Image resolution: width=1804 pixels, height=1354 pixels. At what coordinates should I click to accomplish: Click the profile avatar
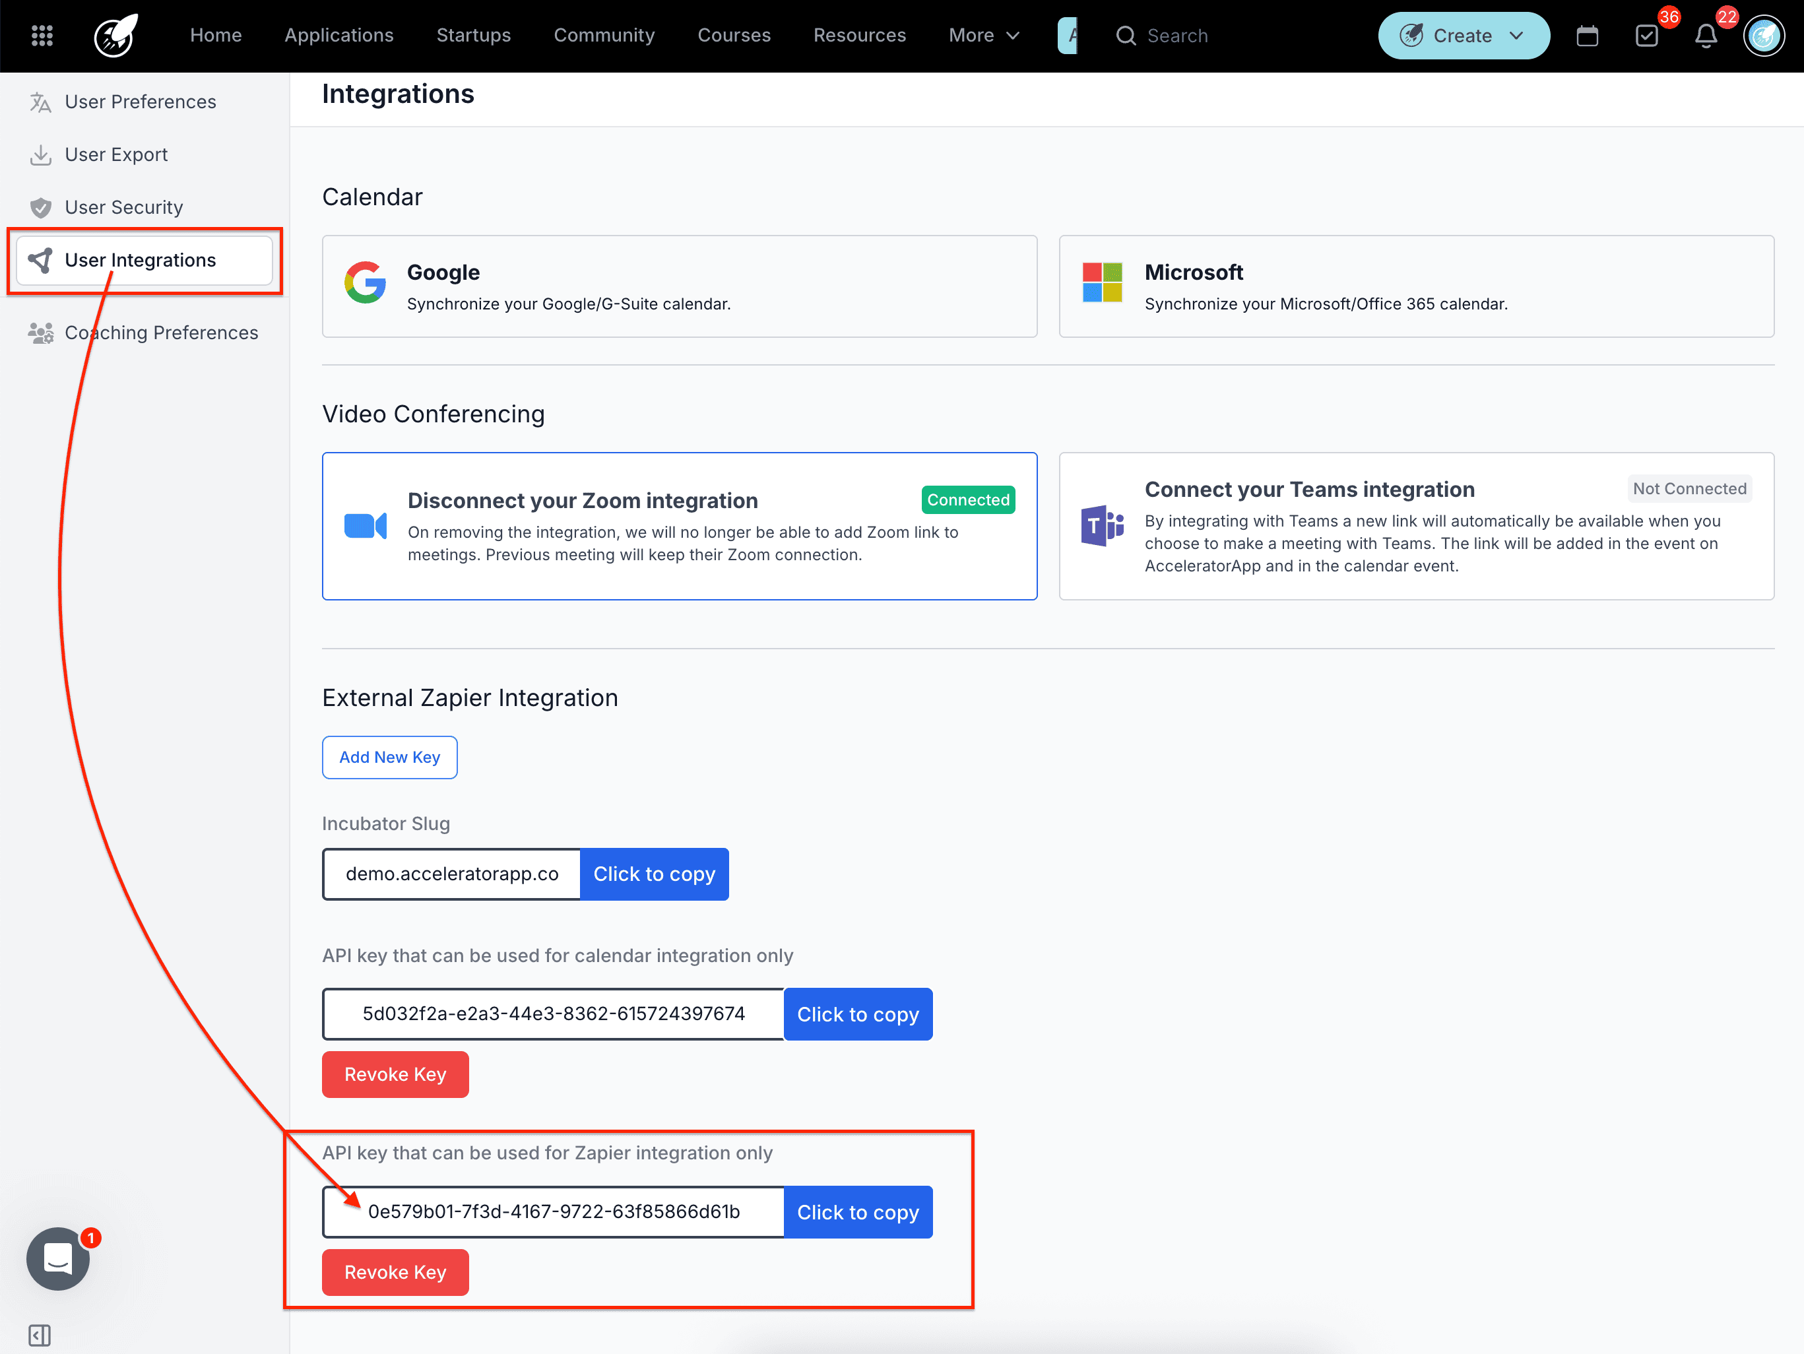point(1764,36)
